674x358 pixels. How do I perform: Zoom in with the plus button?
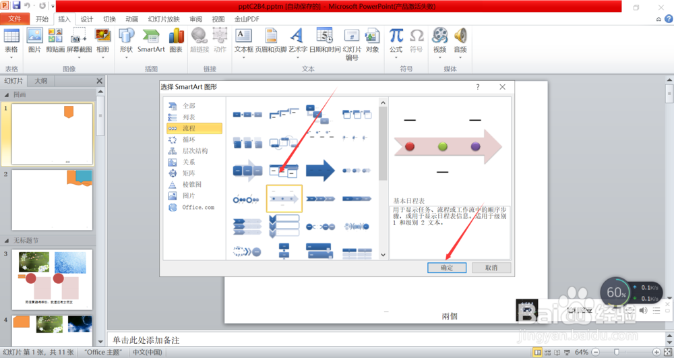pos(656,353)
